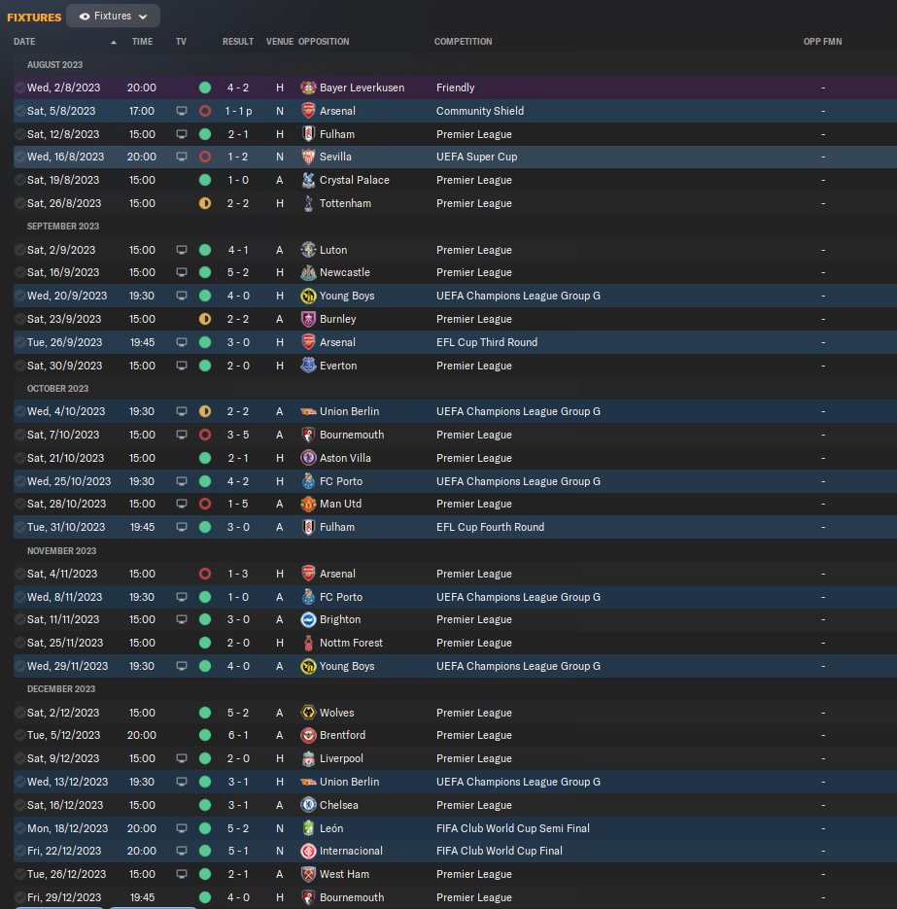Click the Man Utd club badge

point(308,504)
